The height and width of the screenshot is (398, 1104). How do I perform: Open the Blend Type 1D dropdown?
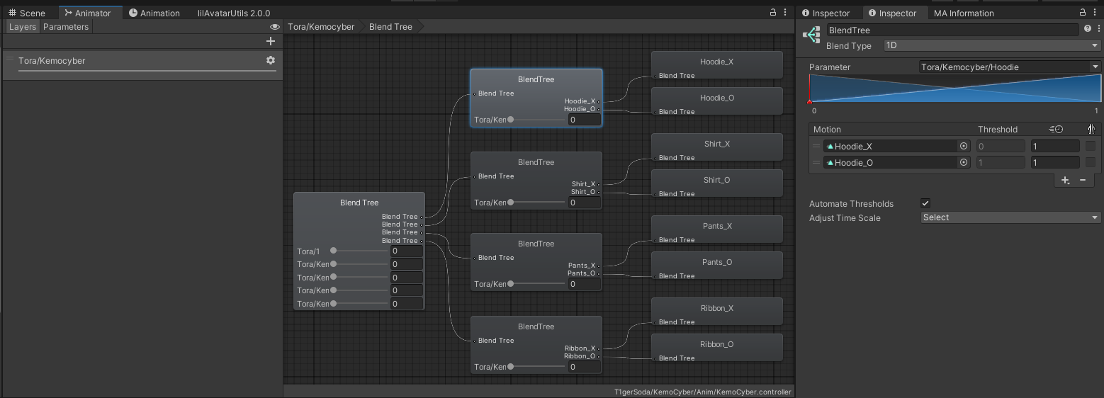[x=991, y=45]
